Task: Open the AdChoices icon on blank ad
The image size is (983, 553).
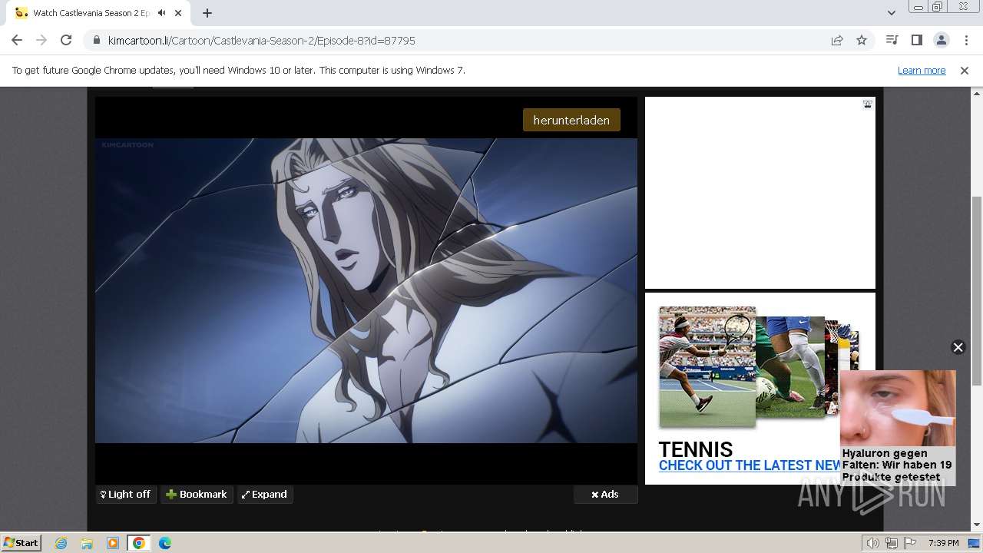Action: 868,104
